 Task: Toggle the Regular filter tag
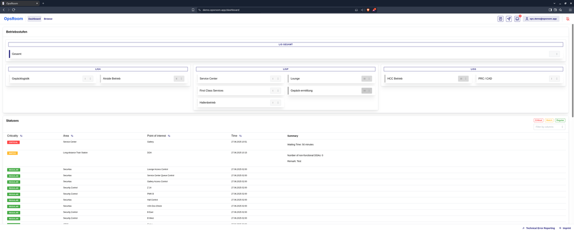pyautogui.click(x=560, y=120)
